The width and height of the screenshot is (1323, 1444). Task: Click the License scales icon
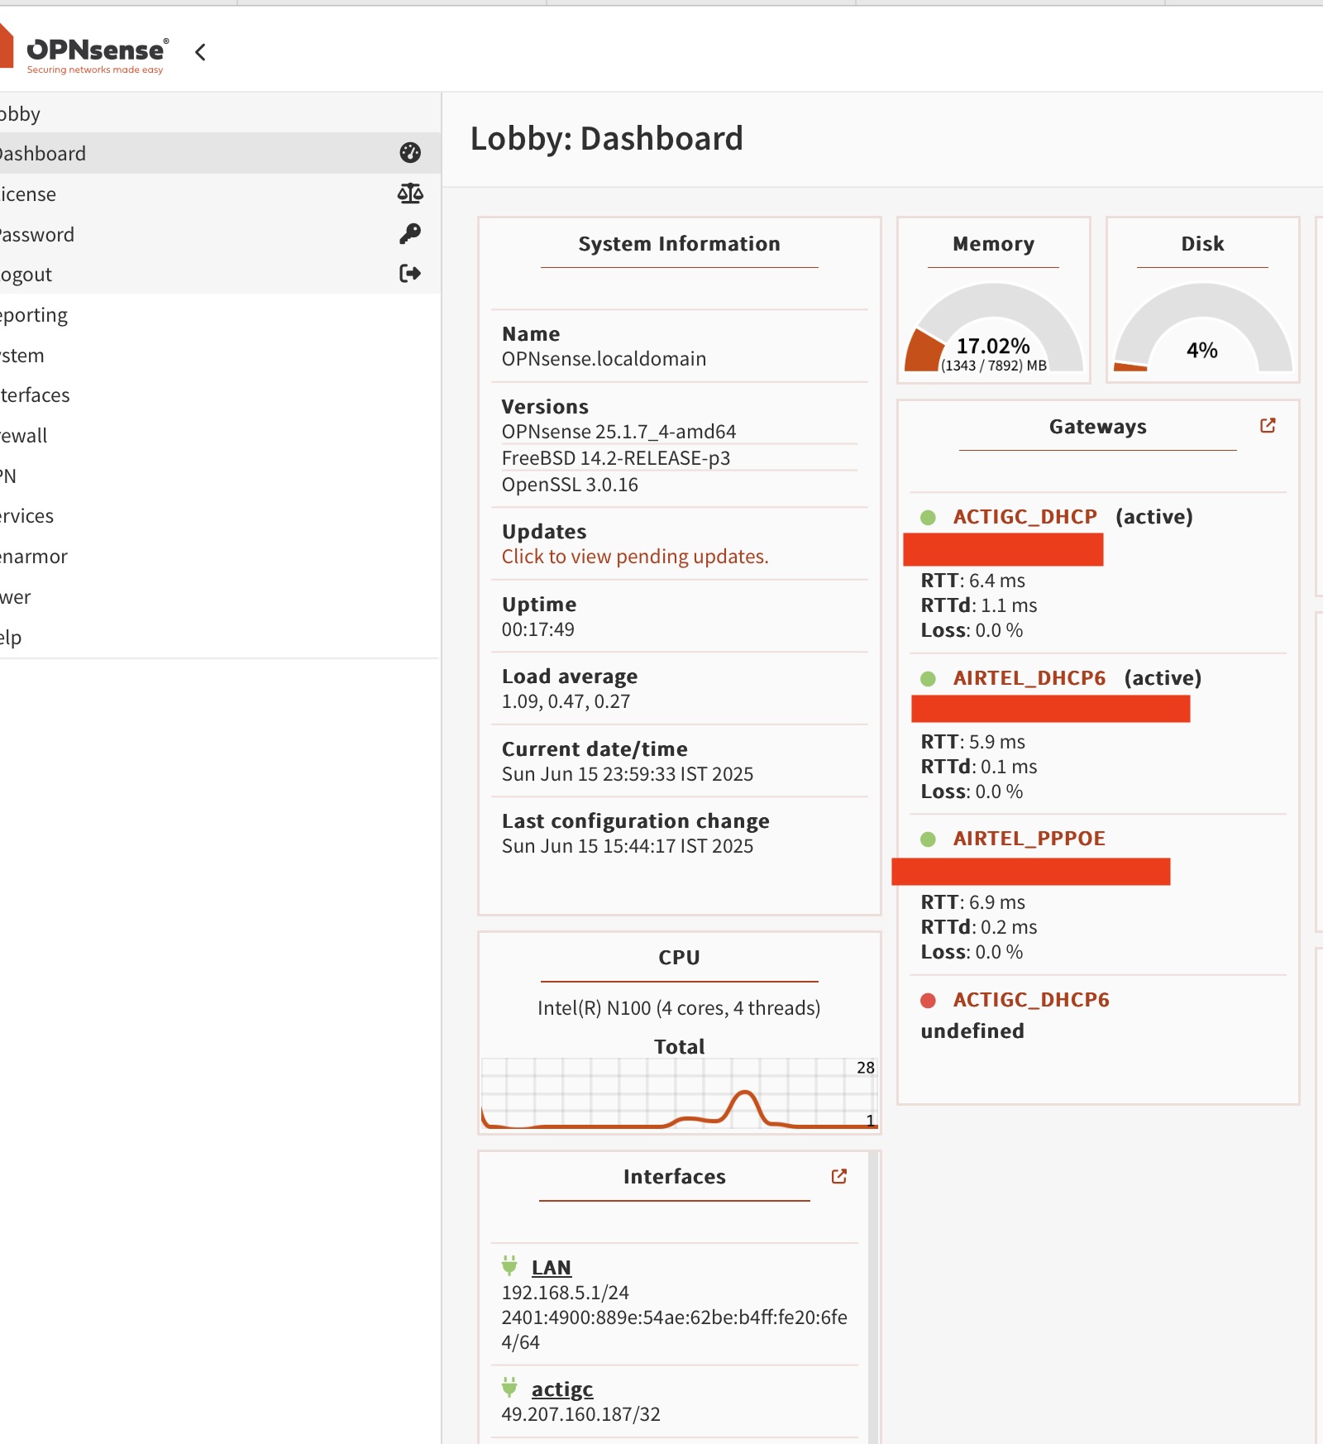[410, 194]
